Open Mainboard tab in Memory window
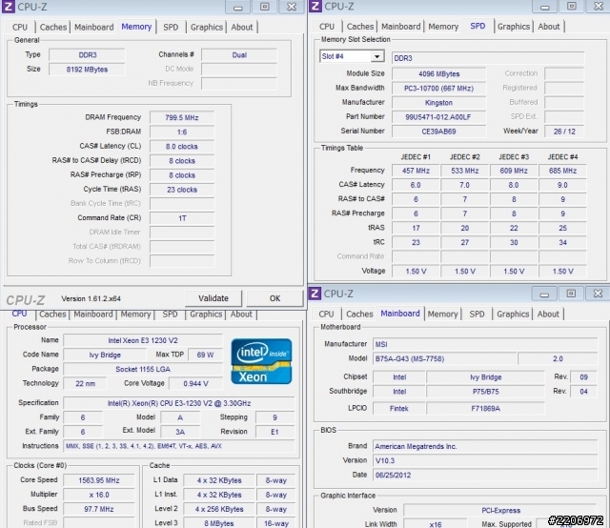610x528 pixels. [93, 28]
